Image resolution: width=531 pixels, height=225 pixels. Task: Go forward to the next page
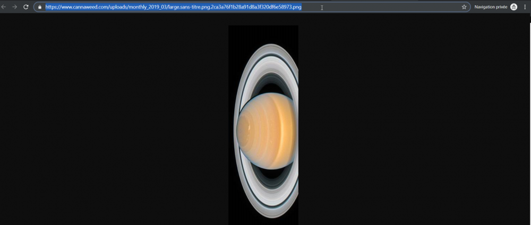(x=14, y=7)
